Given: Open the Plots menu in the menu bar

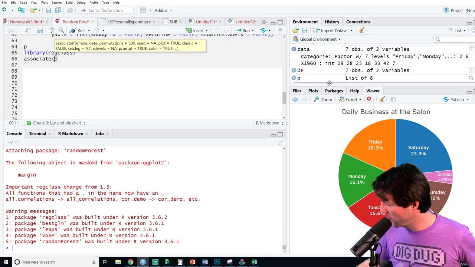Looking at the screenshot, I should click(44, 3).
